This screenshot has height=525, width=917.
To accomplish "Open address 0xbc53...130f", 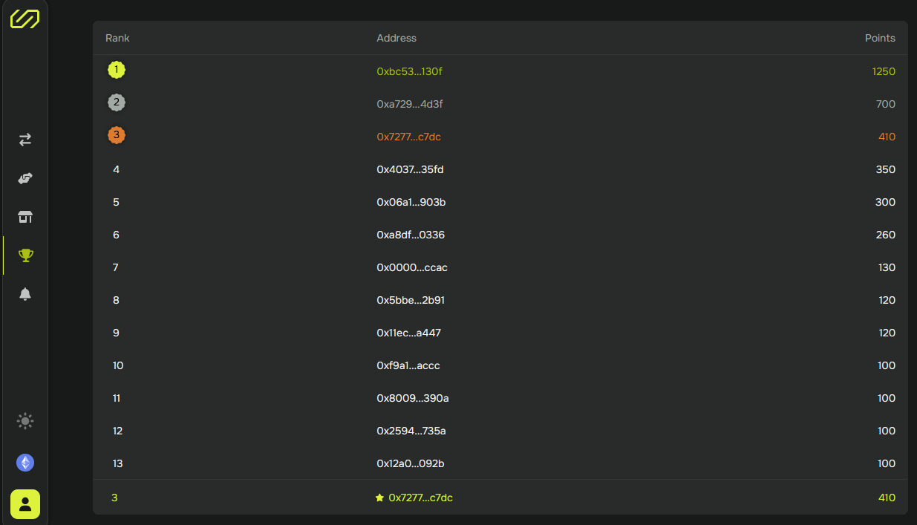I will (x=409, y=71).
